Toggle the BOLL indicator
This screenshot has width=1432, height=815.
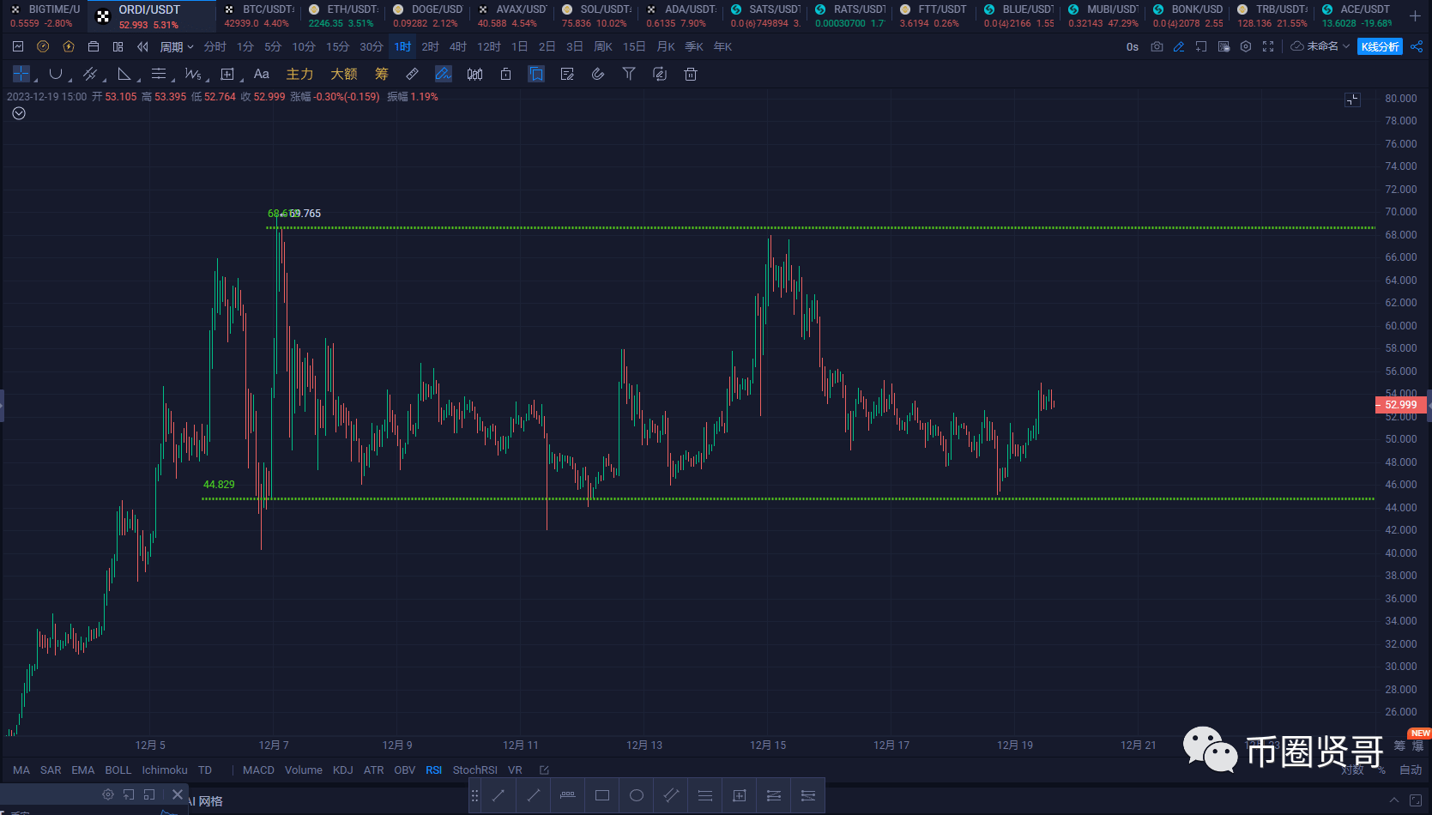118,770
